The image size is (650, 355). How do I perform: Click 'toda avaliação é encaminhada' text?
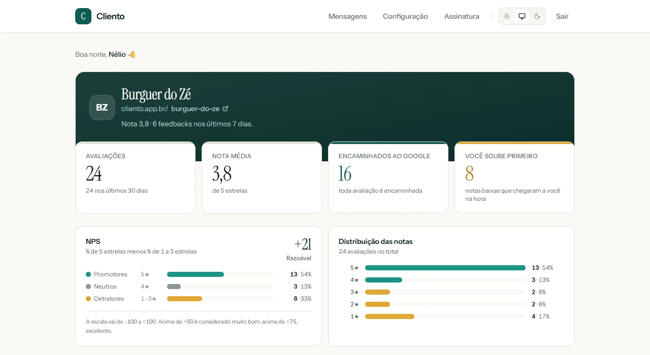[380, 191]
